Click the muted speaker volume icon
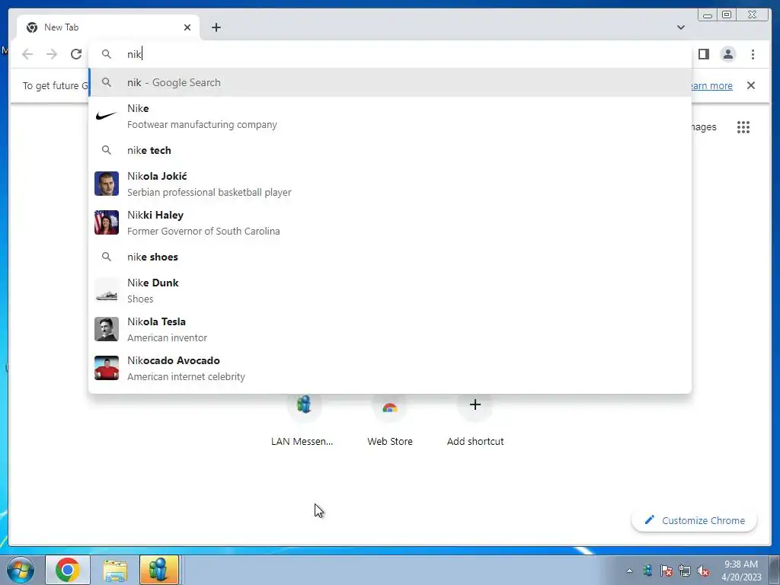Screen dimensions: 780x585 point(703,571)
